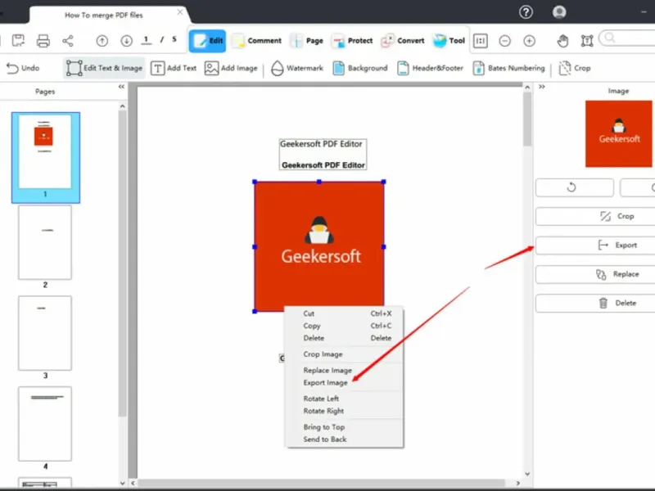Screen dimensions: 655x491
Task: Choose Export Image from context menu
Action: pos(344,382)
